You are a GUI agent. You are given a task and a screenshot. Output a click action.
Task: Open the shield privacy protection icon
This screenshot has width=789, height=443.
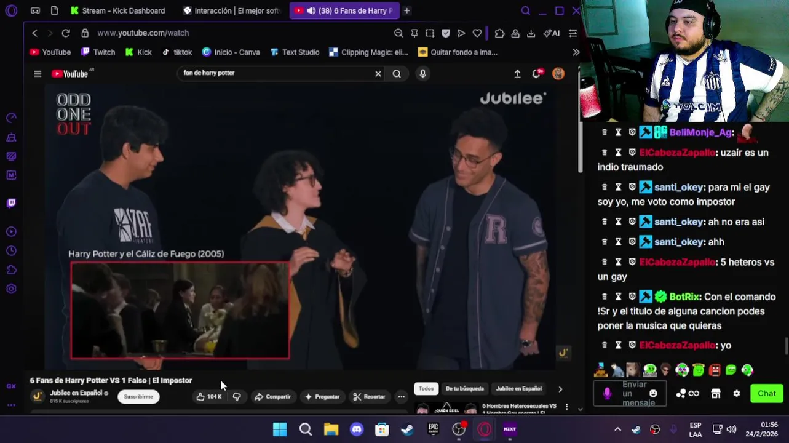pos(446,33)
